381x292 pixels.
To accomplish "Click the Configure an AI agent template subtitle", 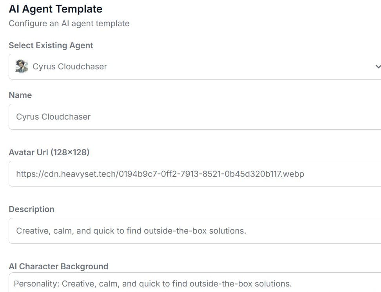I will click(x=69, y=24).
